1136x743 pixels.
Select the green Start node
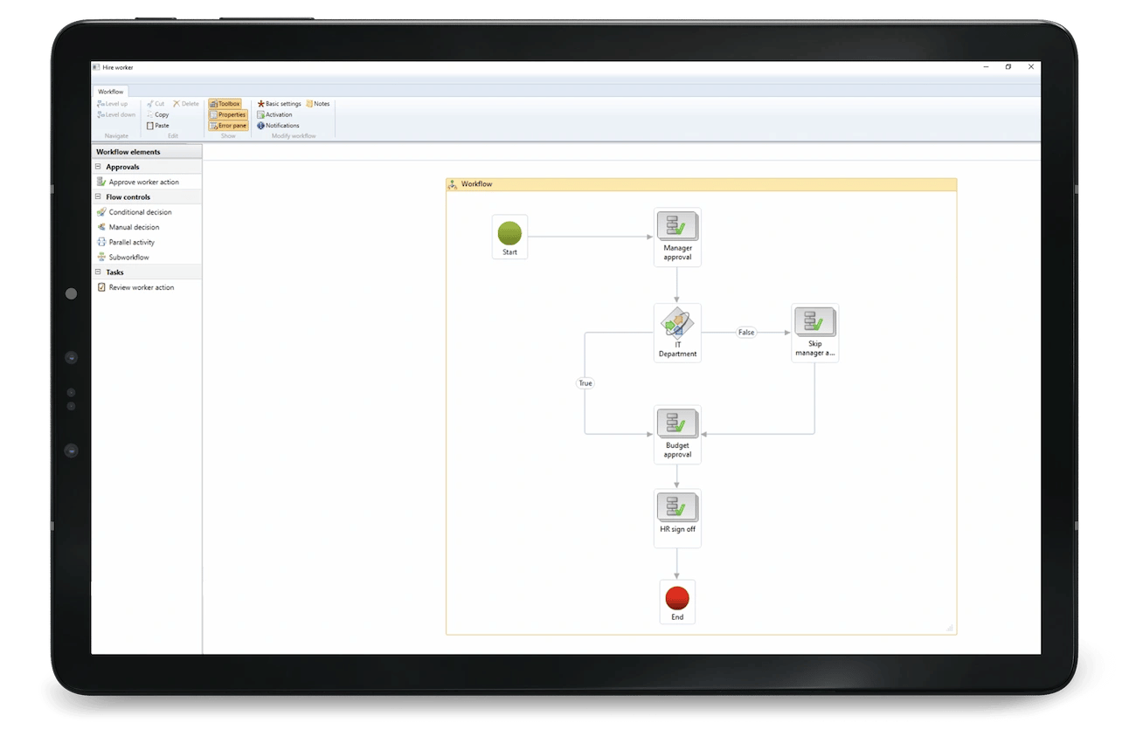509,237
